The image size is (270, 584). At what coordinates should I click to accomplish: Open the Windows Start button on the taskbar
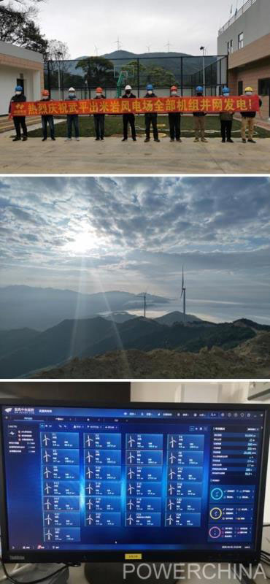click(14, 547)
